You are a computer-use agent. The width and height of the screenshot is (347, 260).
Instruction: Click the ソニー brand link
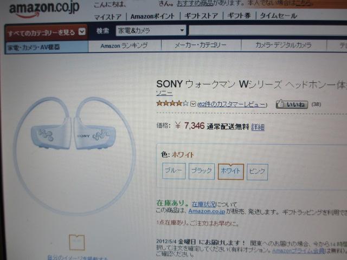tap(164, 93)
